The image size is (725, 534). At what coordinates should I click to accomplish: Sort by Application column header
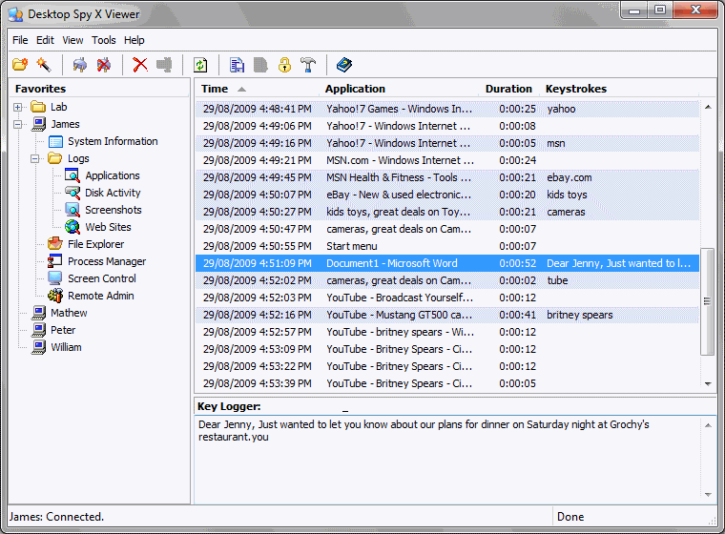pyautogui.click(x=355, y=89)
